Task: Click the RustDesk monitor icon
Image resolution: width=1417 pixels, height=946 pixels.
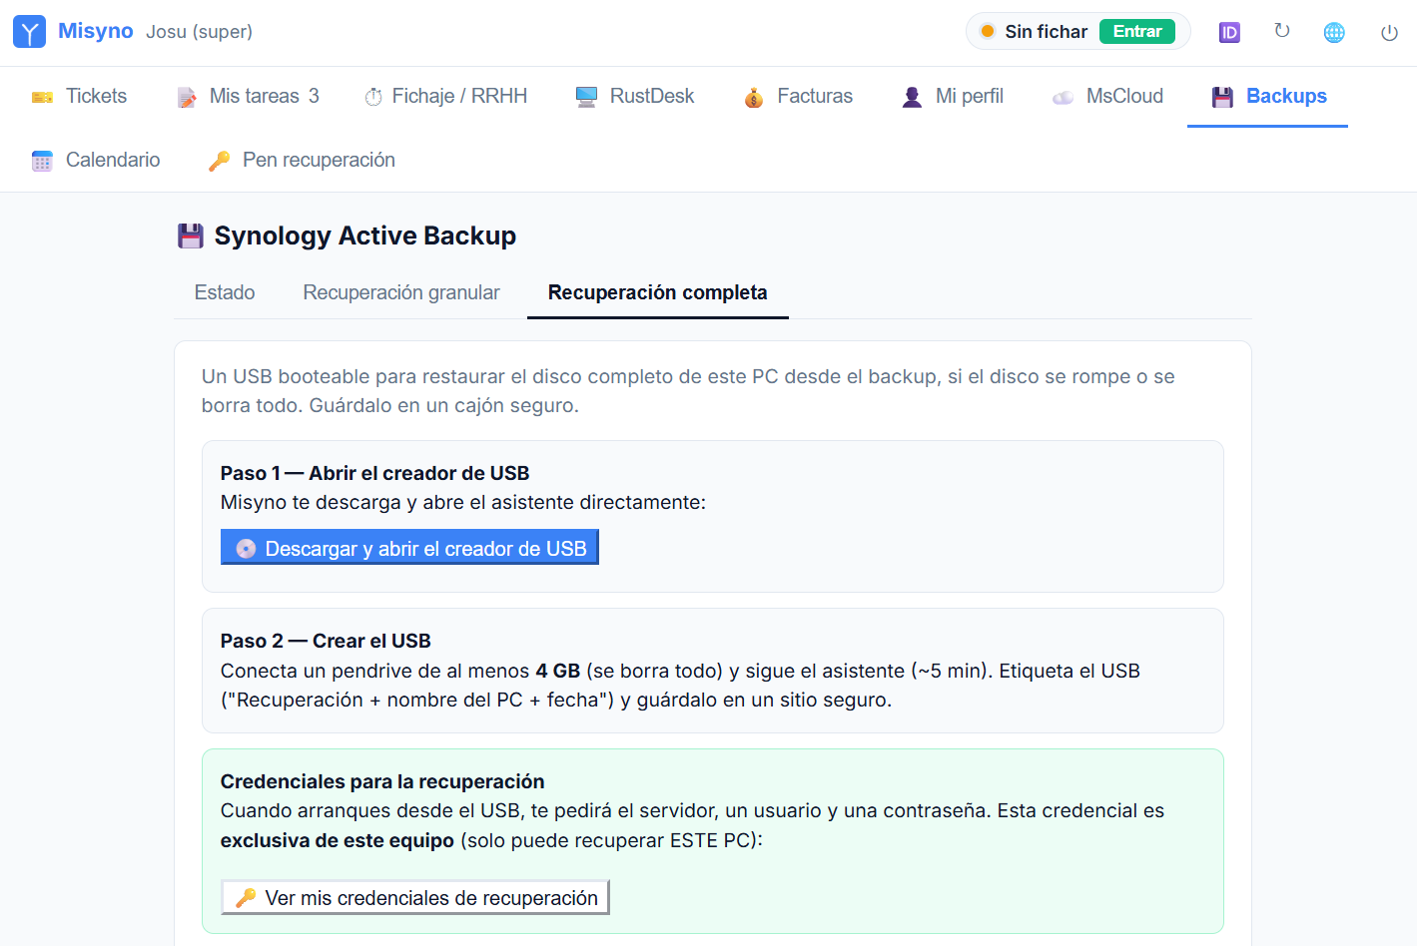Action: point(586,97)
